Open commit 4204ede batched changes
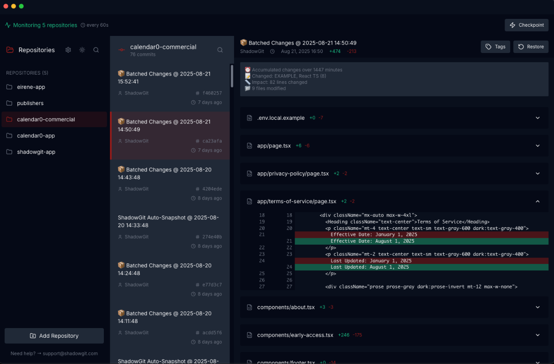The width and height of the screenshot is (554, 364). [169, 183]
